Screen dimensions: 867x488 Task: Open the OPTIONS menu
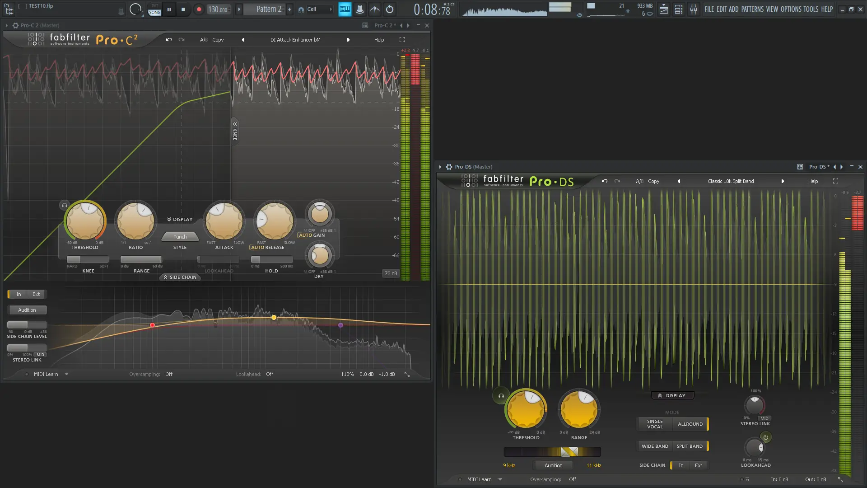(x=791, y=9)
